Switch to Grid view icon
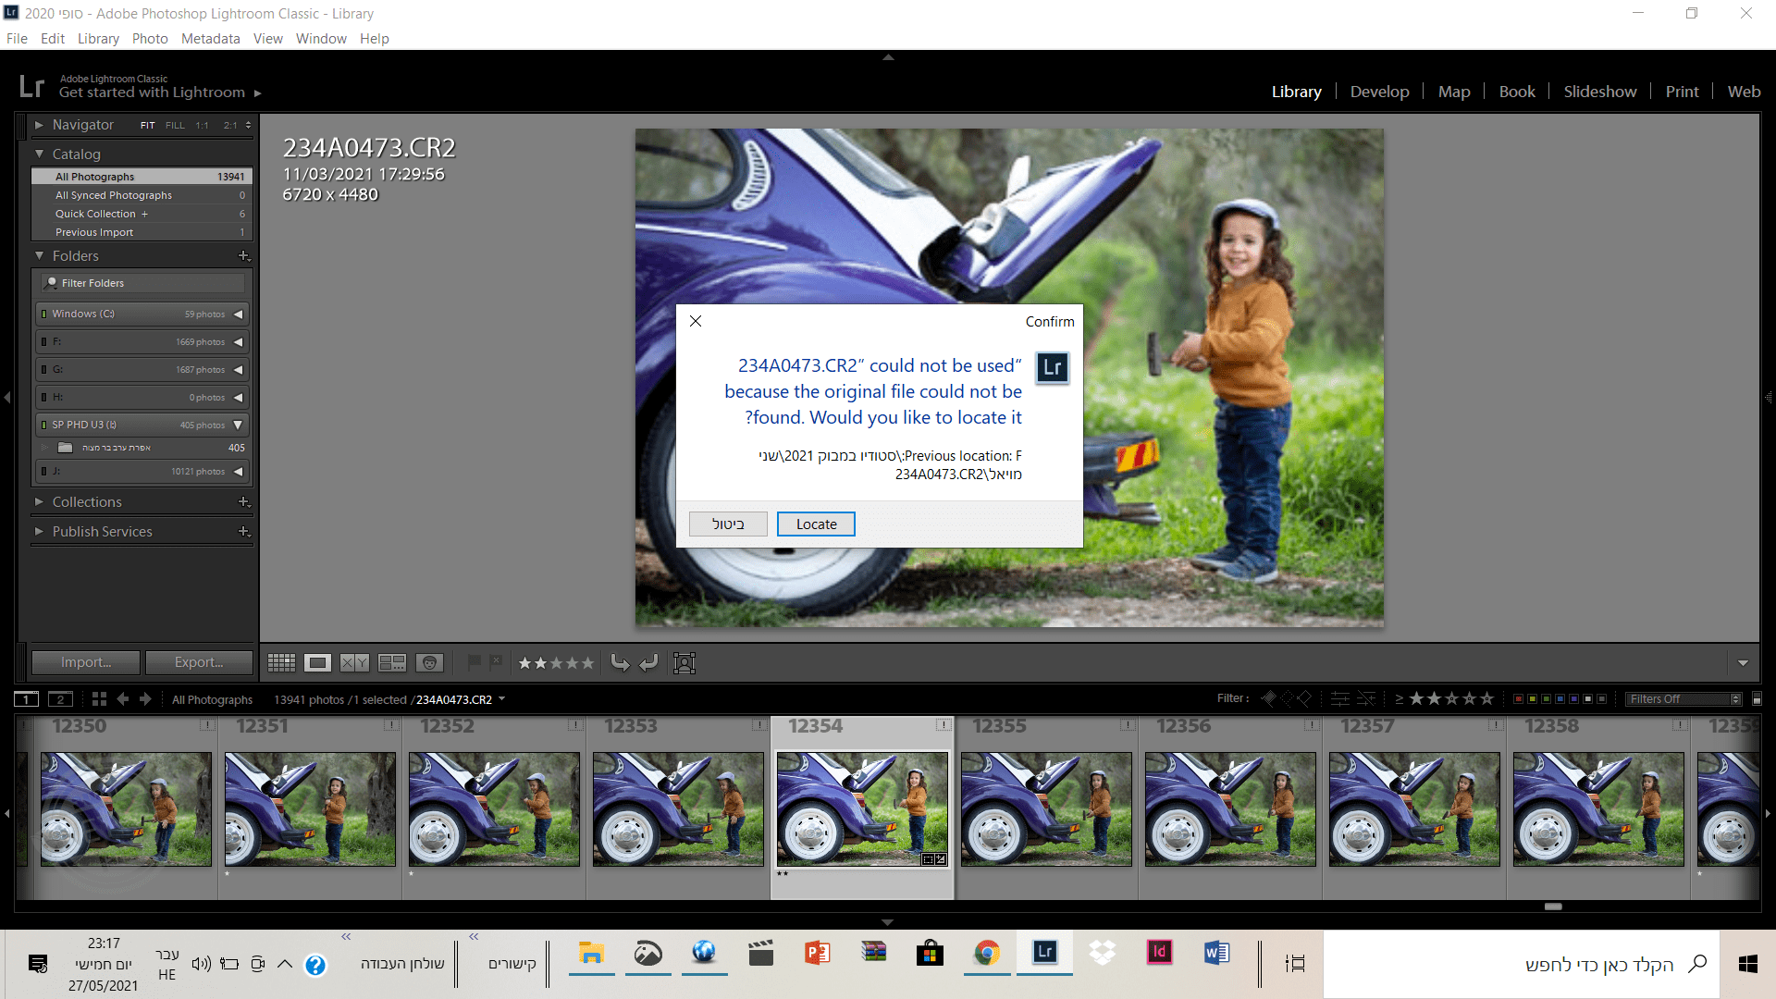The image size is (1776, 999). tap(281, 662)
